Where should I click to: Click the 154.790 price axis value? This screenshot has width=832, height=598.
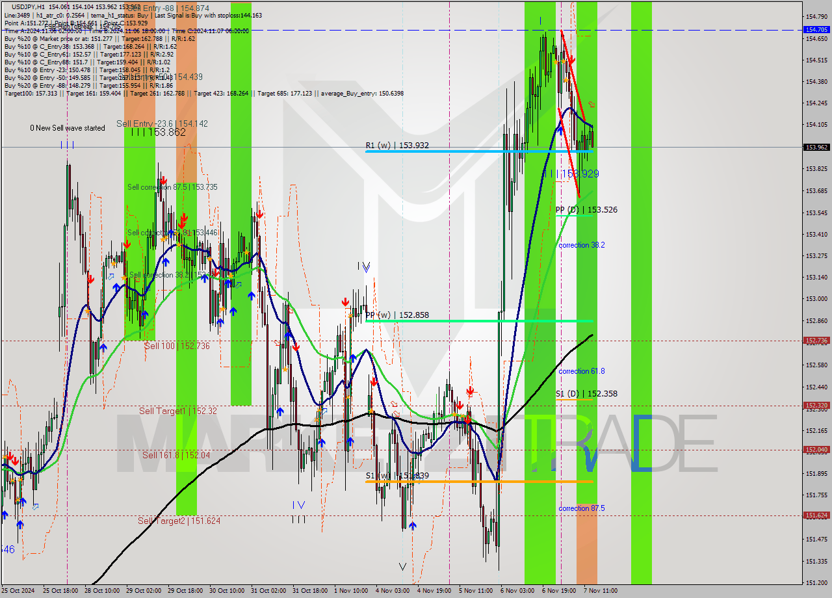click(816, 16)
